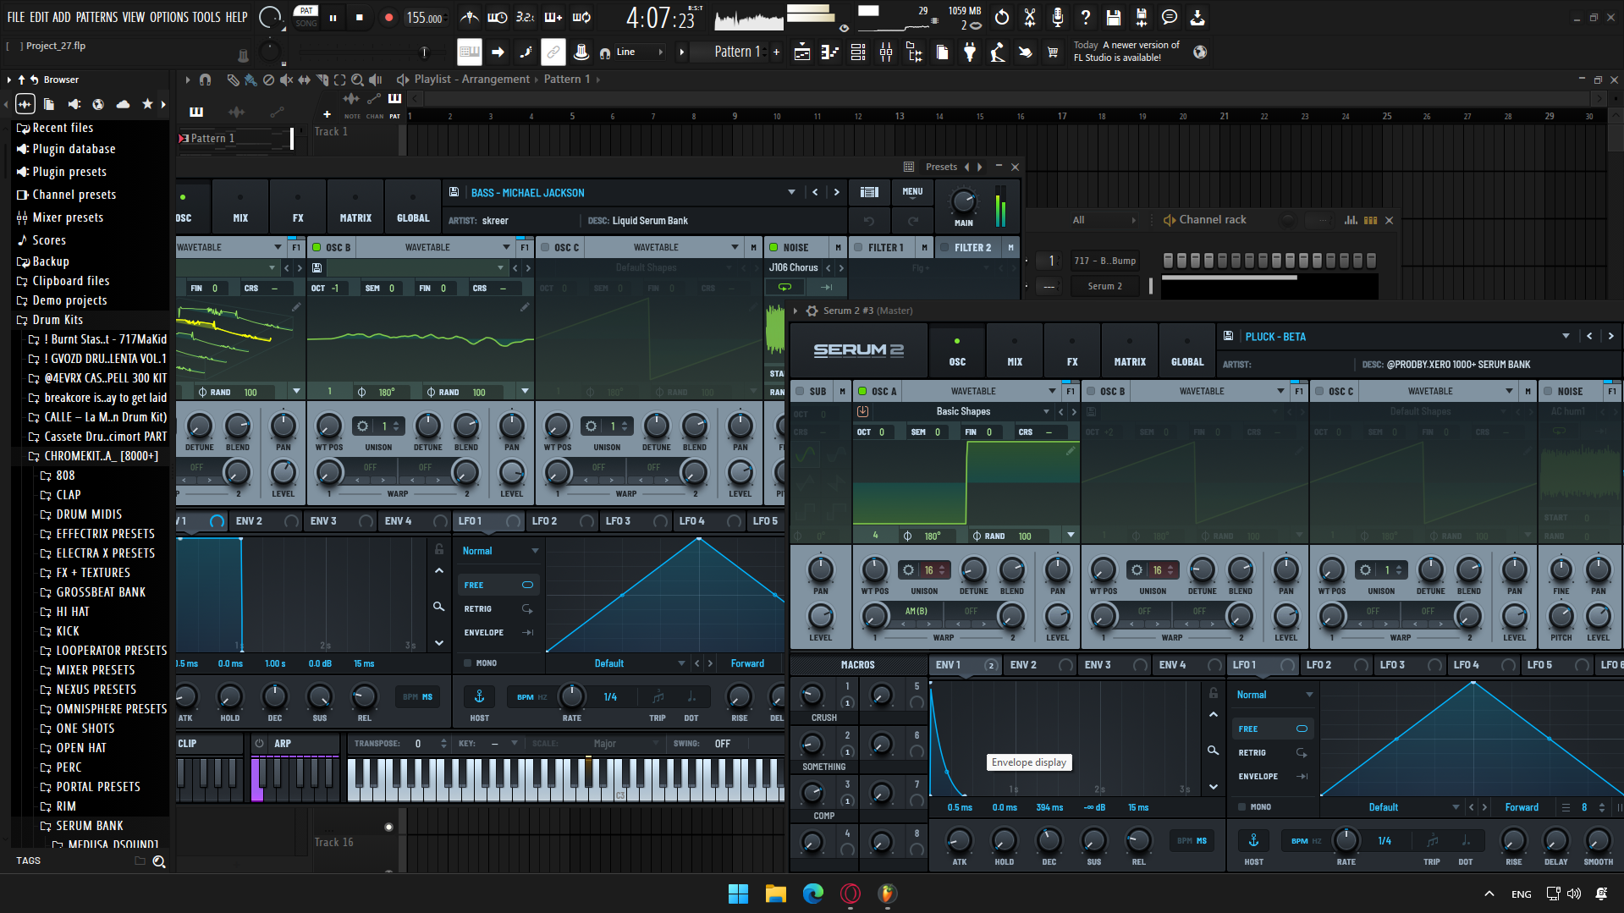Click the Serum 2 channel button
Viewport: 1624px width, 913px height.
[1104, 286]
